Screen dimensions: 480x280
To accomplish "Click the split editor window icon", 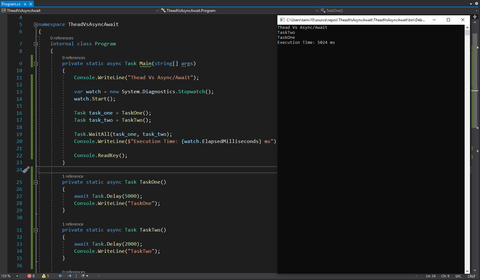I will (x=475, y=17).
